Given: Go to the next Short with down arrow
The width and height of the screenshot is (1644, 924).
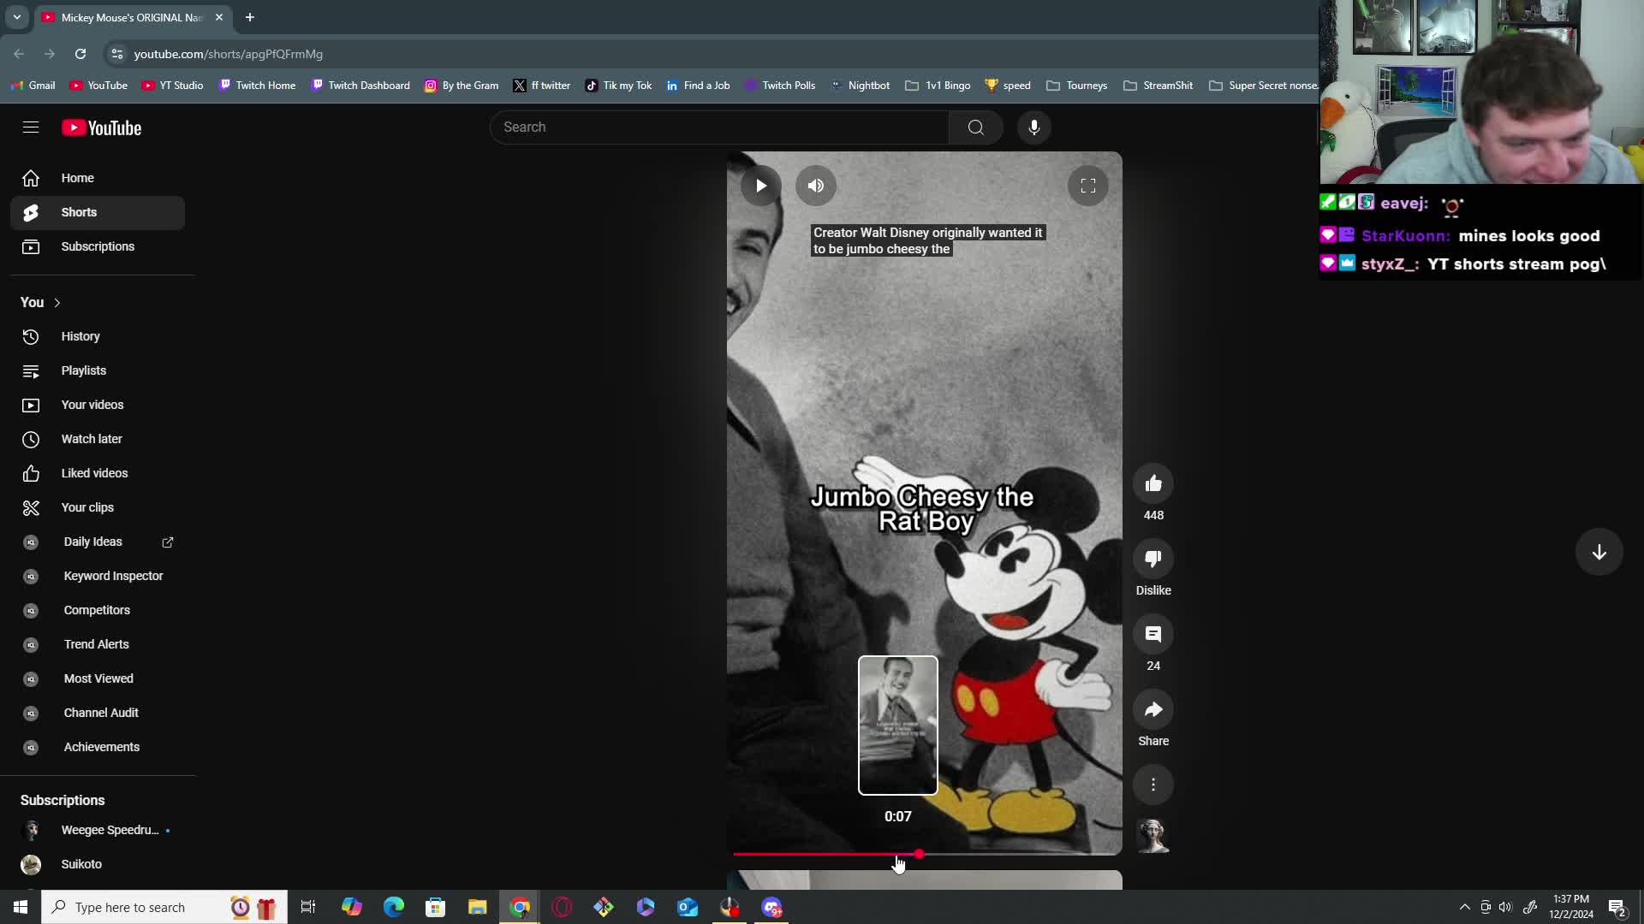Looking at the screenshot, I should point(1599,553).
